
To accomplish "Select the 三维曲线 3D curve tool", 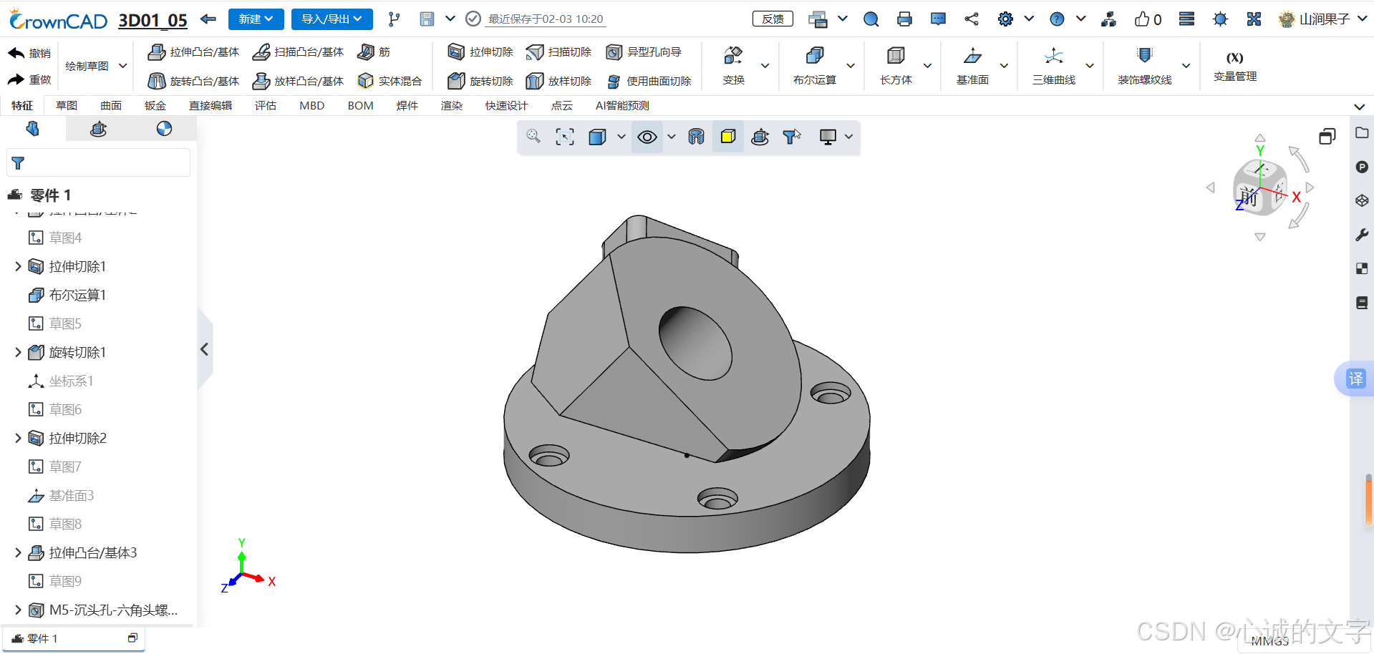I will click(1053, 66).
